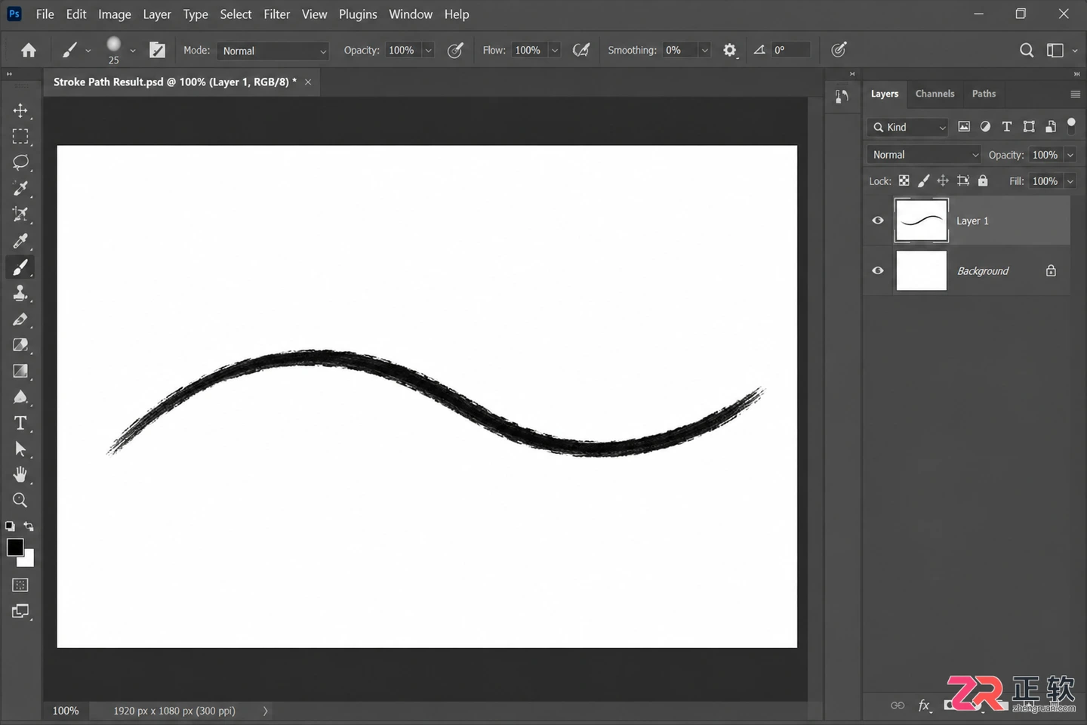The width and height of the screenshot is (1087, 725).
Task: Open the Image menu
Action: click(x=115, y=14)
